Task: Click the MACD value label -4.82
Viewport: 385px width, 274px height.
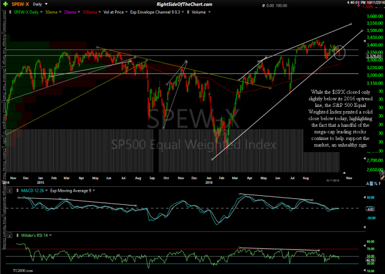Action: (x=370, y=209)
